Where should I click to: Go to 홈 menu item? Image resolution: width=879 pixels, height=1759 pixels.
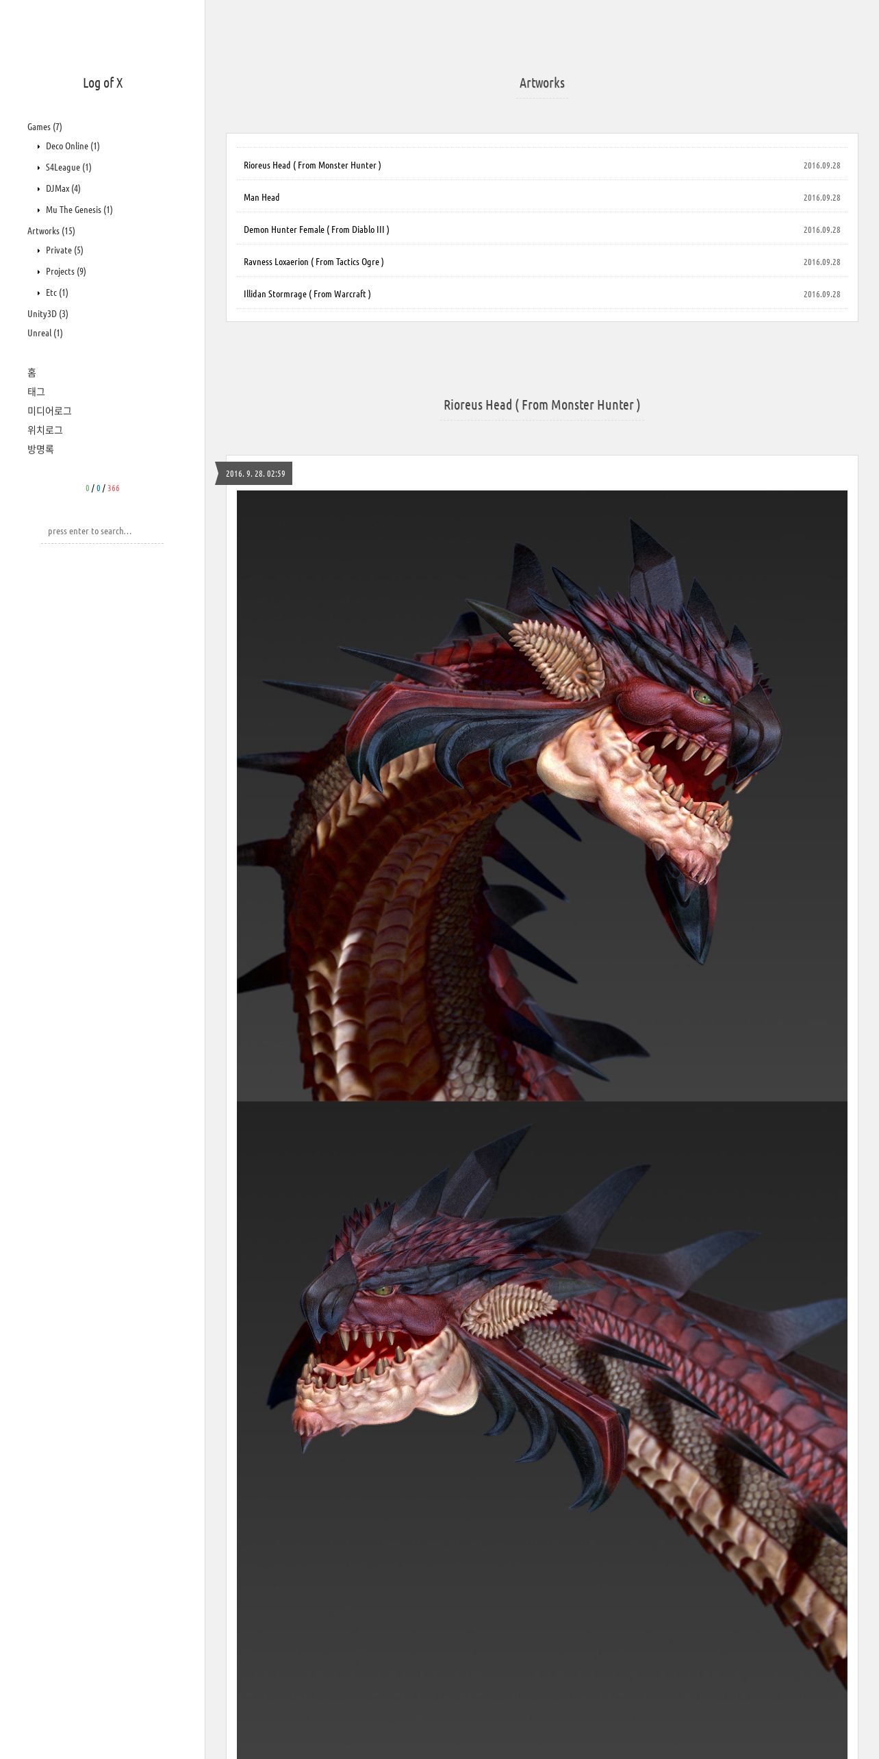[31, 373]
